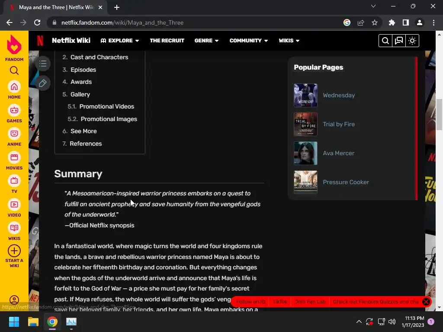Show hidden system tray icons

359,322
